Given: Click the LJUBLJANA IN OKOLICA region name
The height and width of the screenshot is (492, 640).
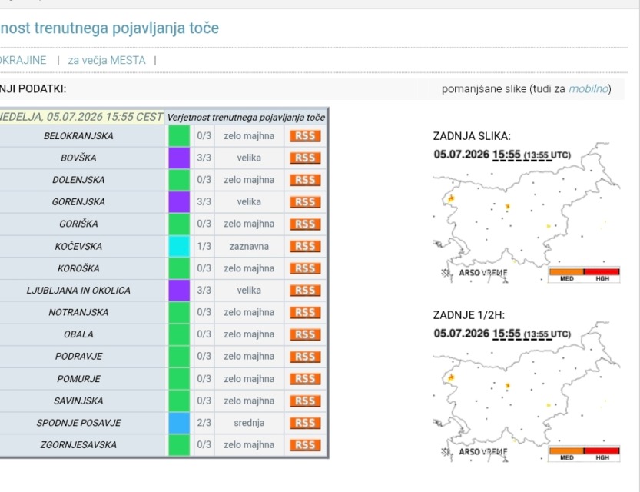Looking at the screenshot, I should [78, 291].
